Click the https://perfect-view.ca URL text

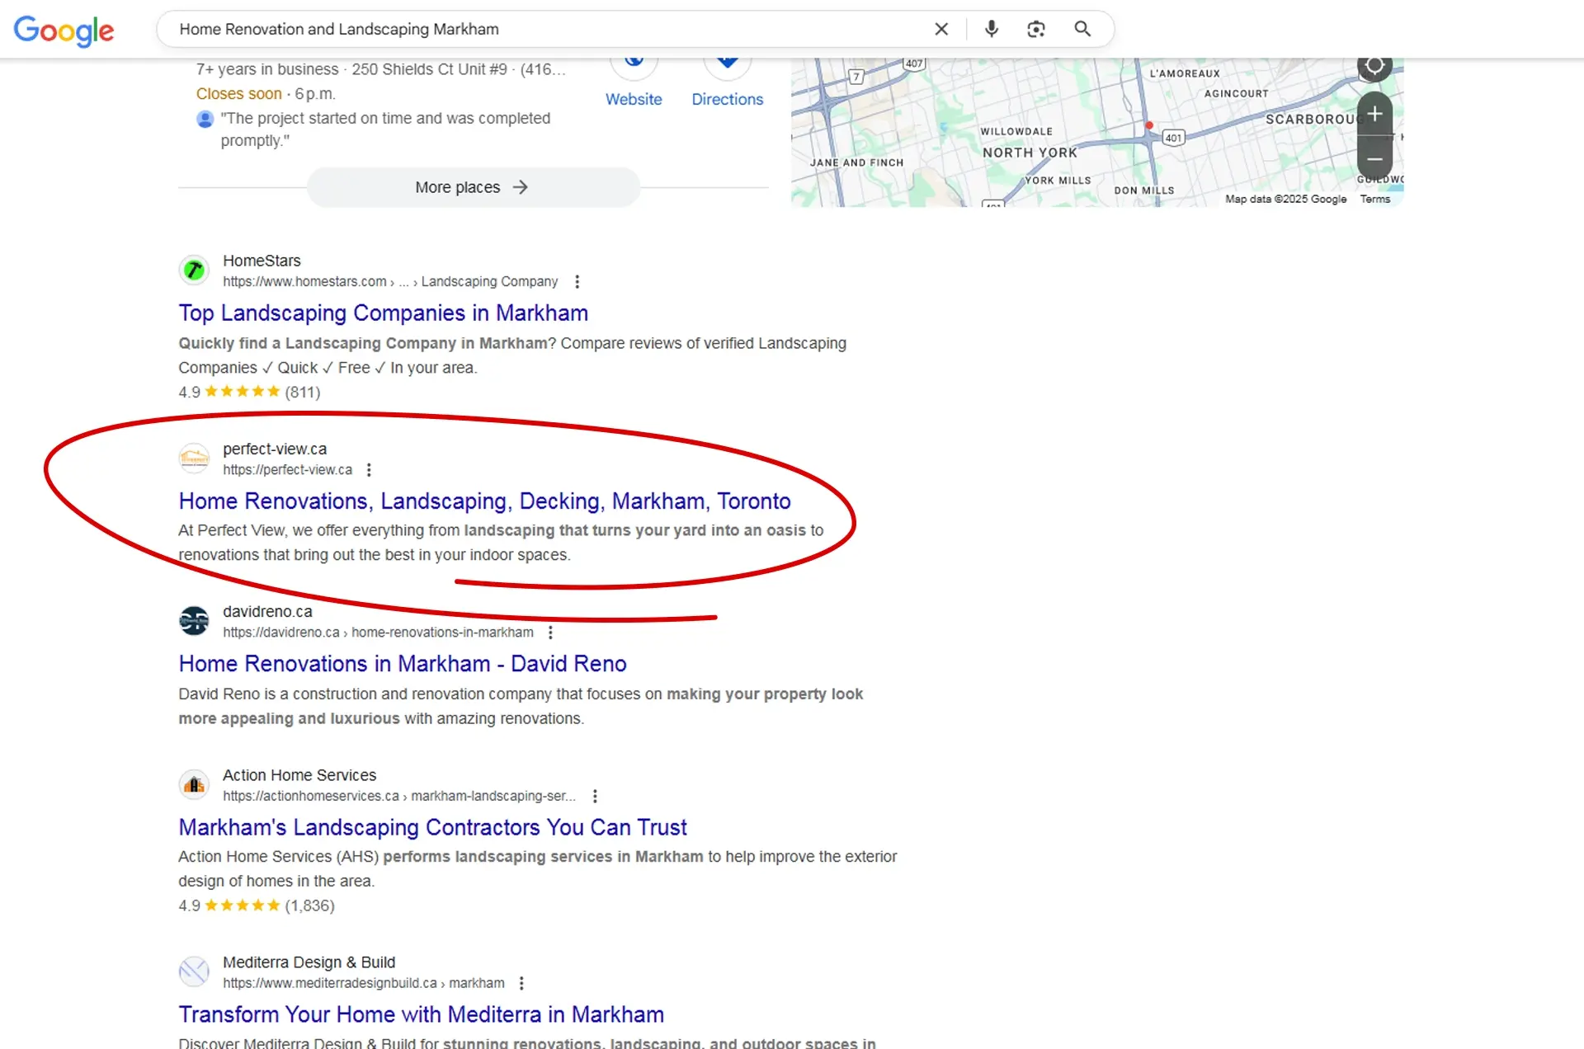click(x=287, y=469)
